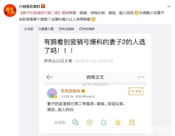This screenshot has height=136, width=175.
Task: Click the orange verified V badge
Action: pos(43,6)
